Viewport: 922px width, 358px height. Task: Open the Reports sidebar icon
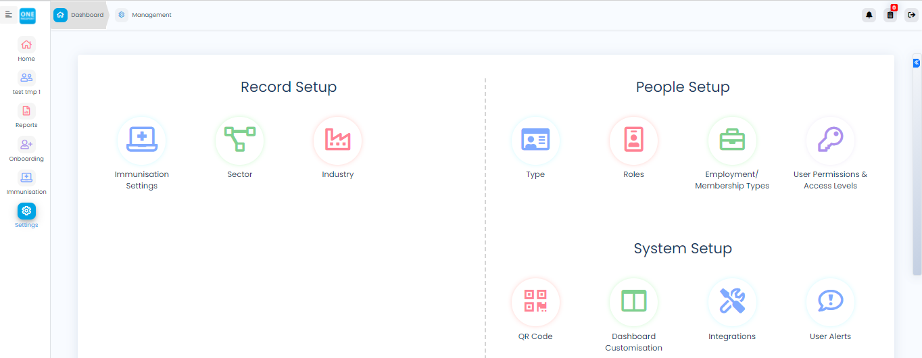point(26,111)
